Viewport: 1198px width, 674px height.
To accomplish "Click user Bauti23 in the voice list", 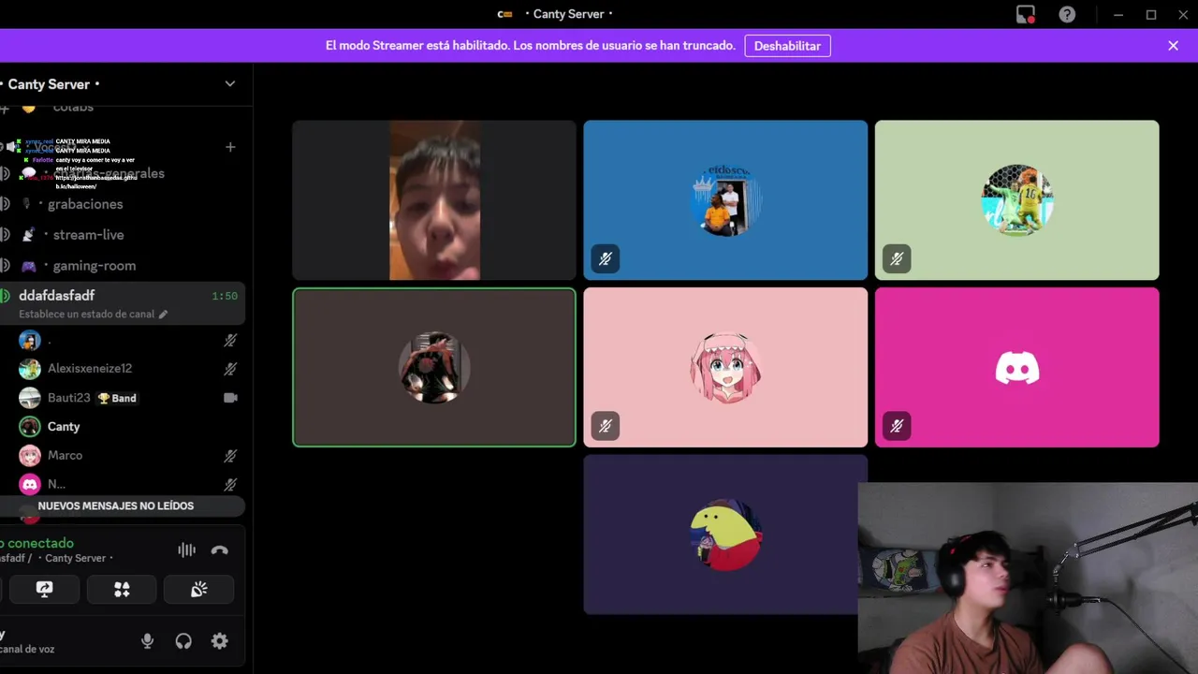I will pyautogui.click(x=69, y=398).
